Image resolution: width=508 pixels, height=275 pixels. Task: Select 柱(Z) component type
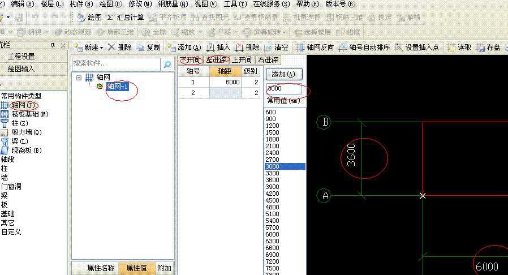tap(15, 123)
